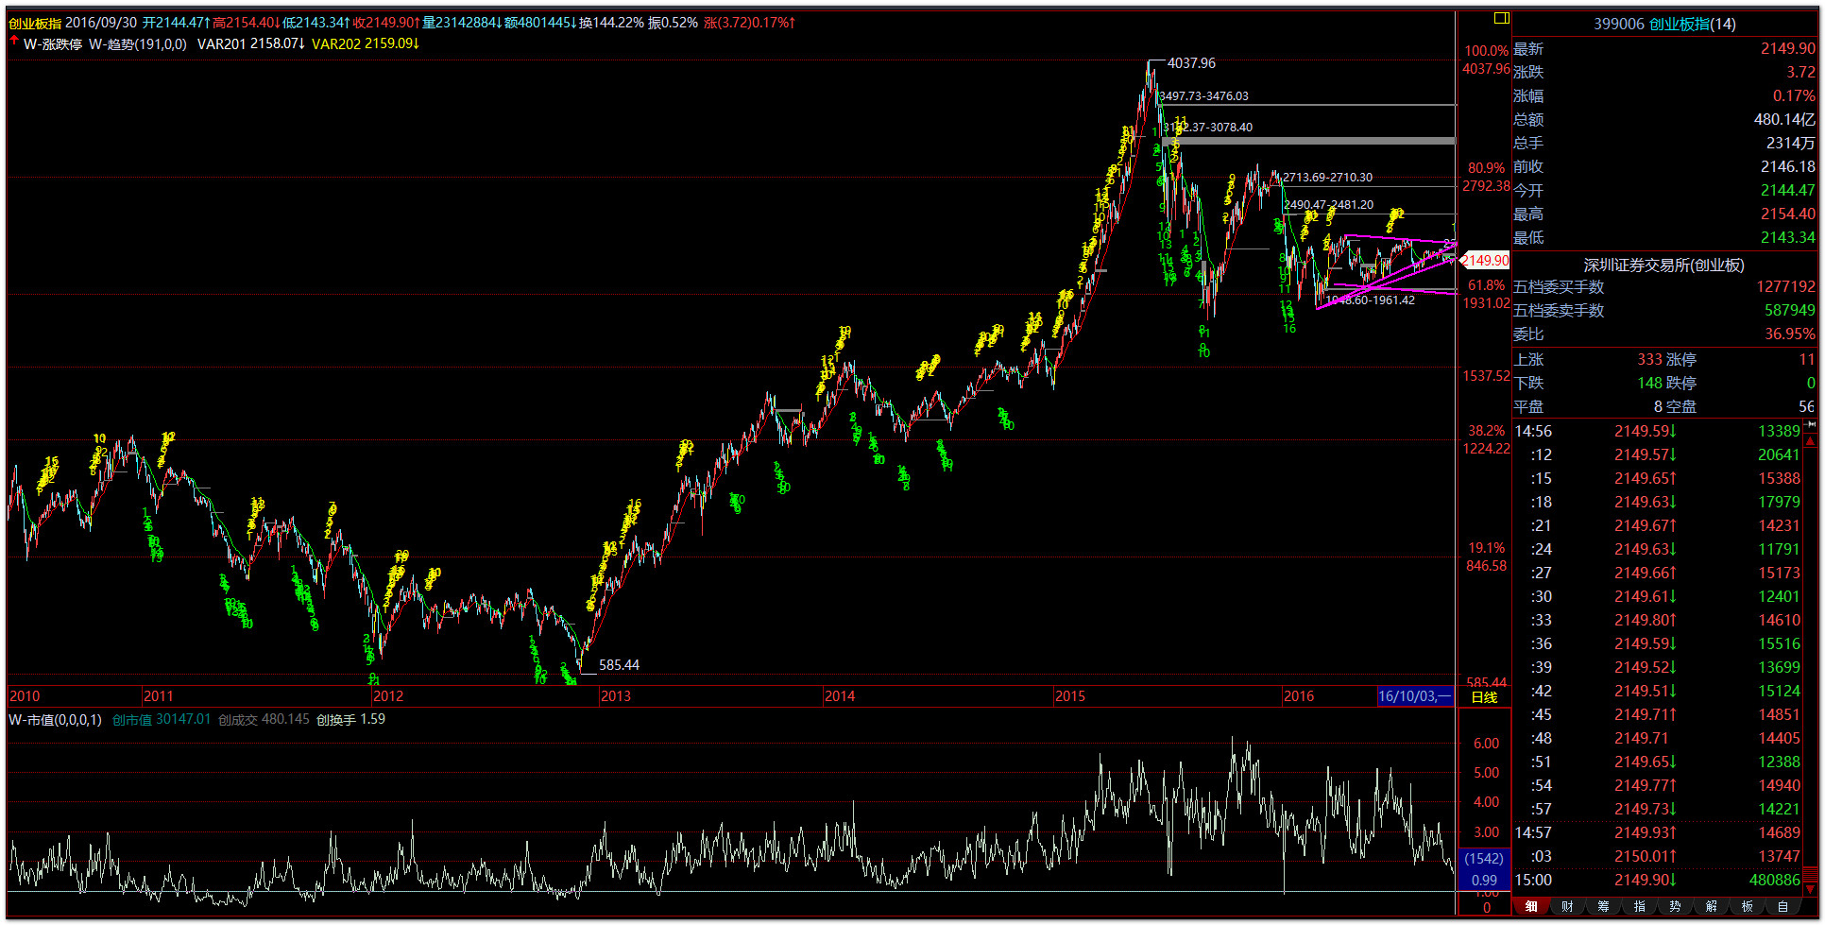Click the red arrow before W-涨跌停

click(x=14, y=42)
